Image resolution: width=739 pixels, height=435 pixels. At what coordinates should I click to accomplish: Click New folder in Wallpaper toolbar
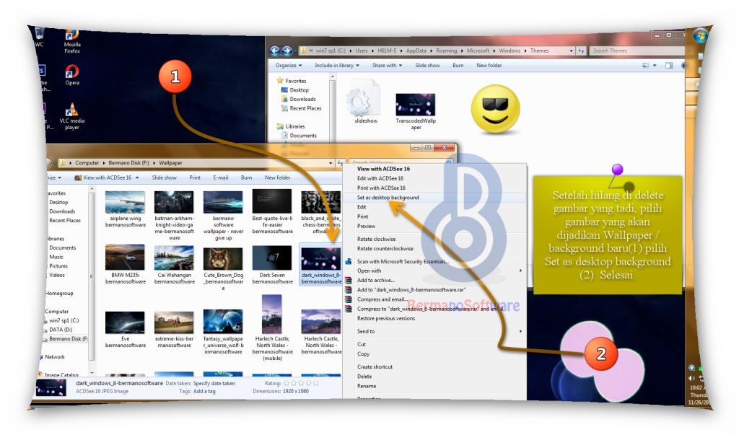[x=277, y=177]
